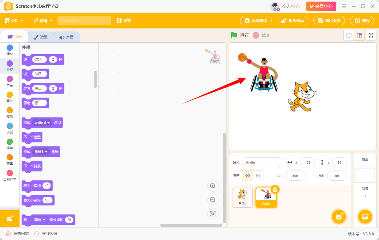Viewport: 379px width, 240px height.
Task: Click the 下一个背景 block
Action: tap(32, 166)
